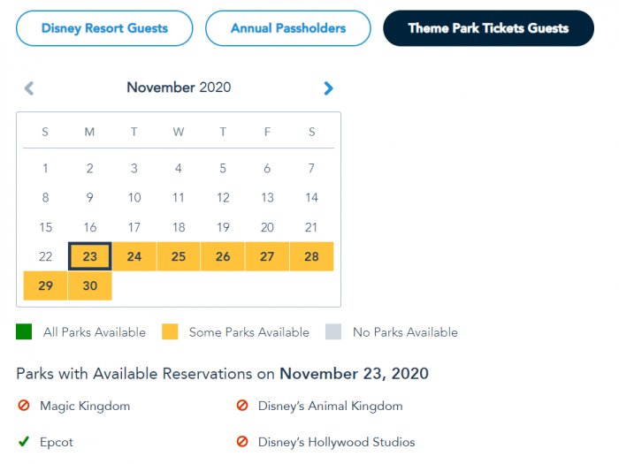Click unavailable icon beside Disney's Animal Kingdom

point(242,407)
